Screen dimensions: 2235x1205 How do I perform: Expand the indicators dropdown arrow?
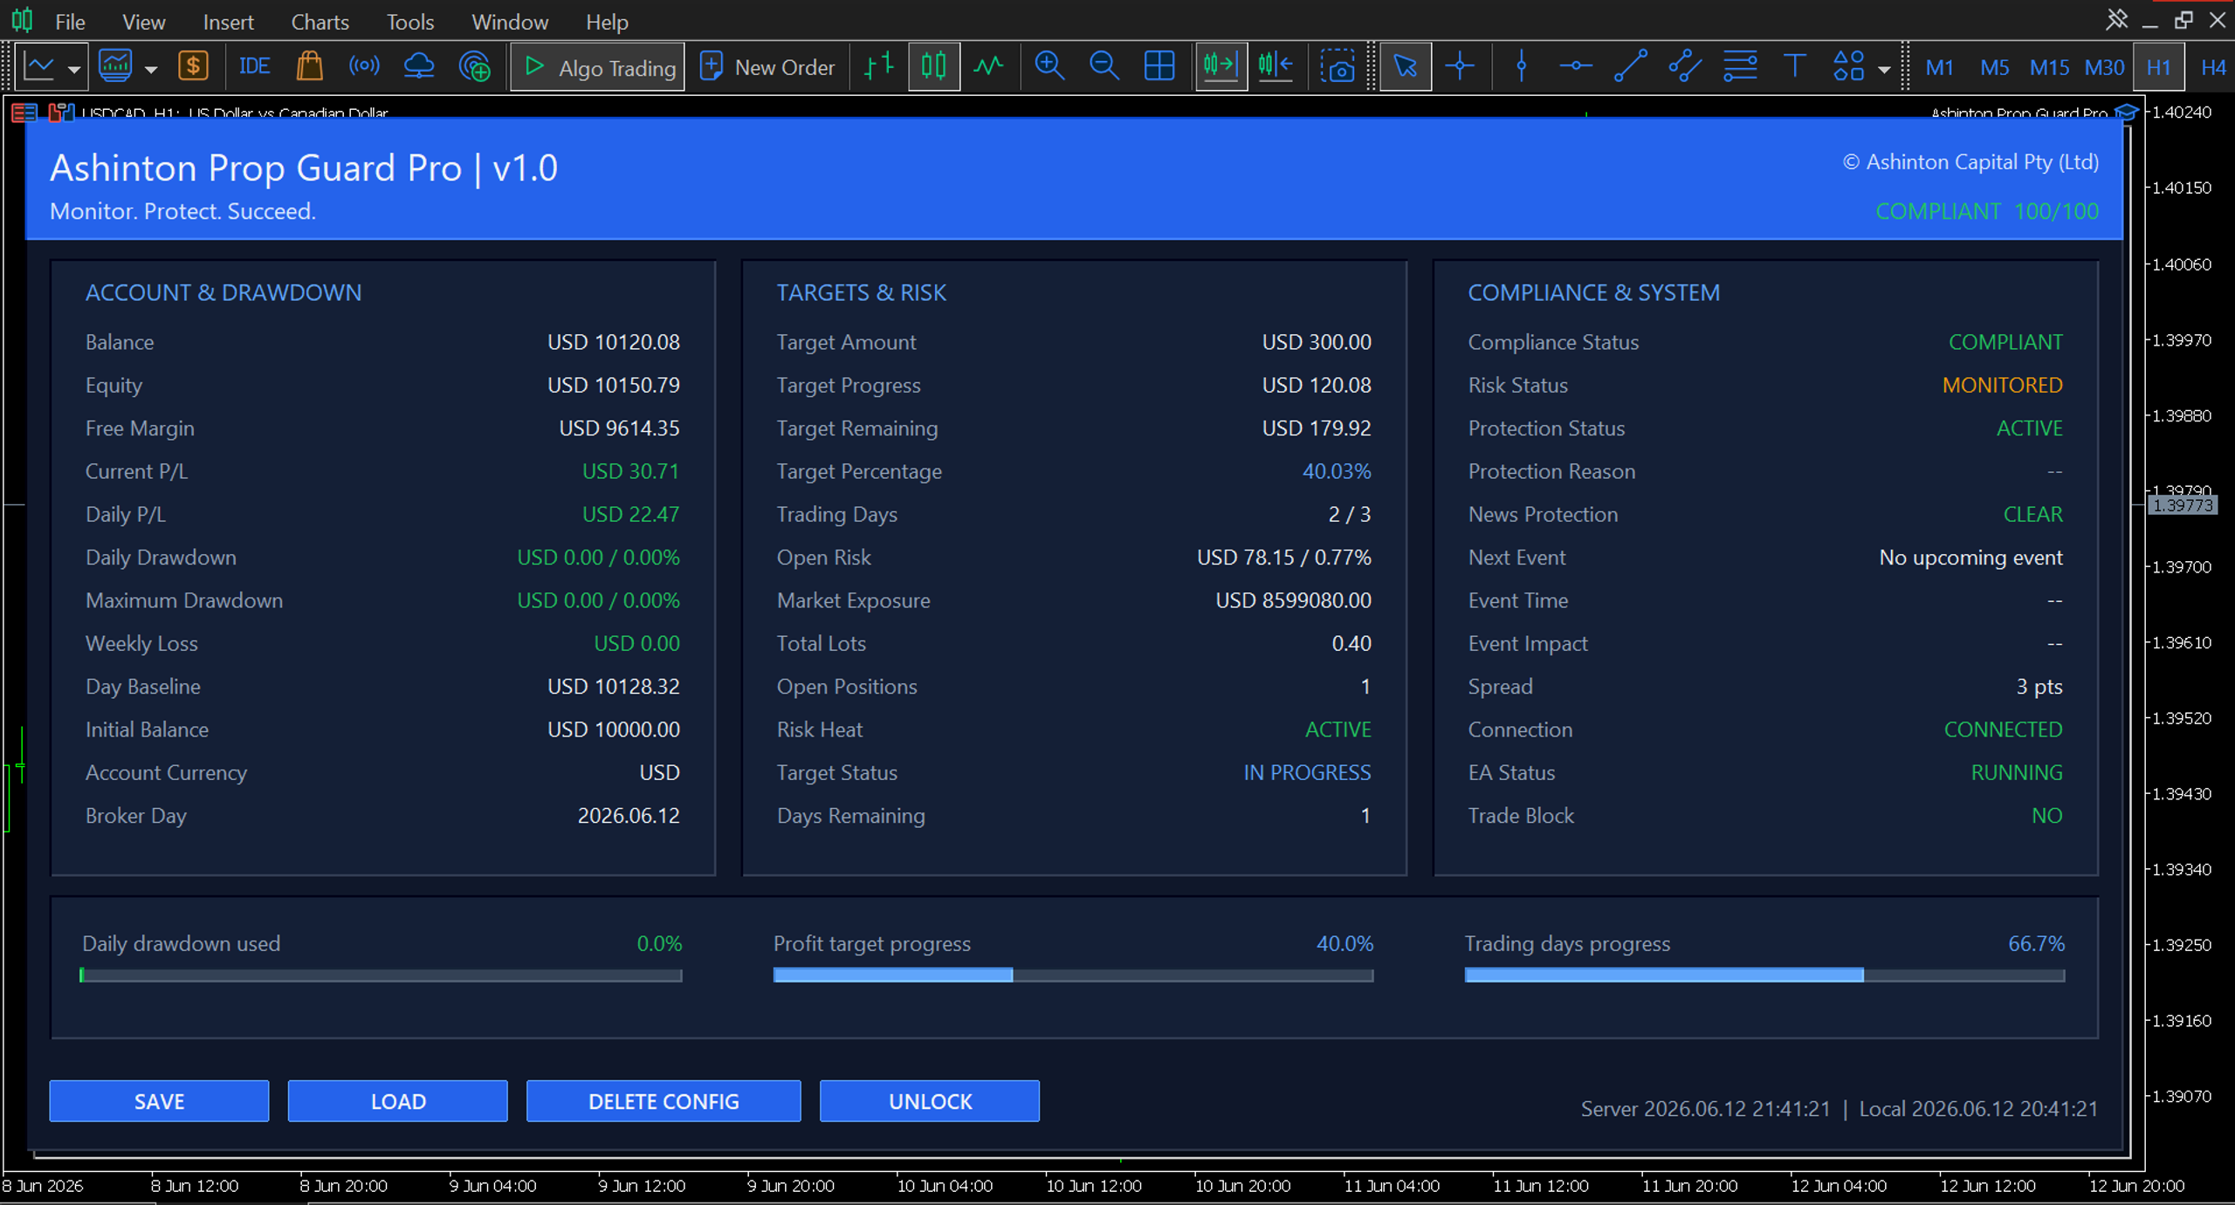point(151,68)
